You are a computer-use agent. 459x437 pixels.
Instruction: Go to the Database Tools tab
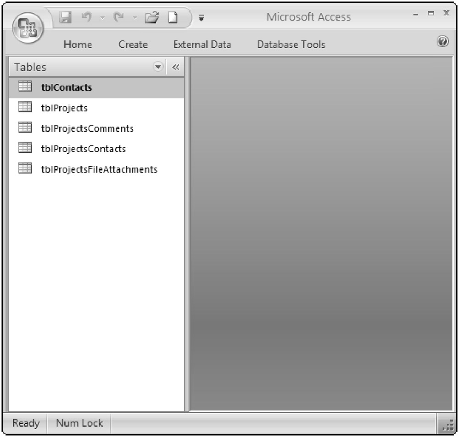click(x=291, y=44)
